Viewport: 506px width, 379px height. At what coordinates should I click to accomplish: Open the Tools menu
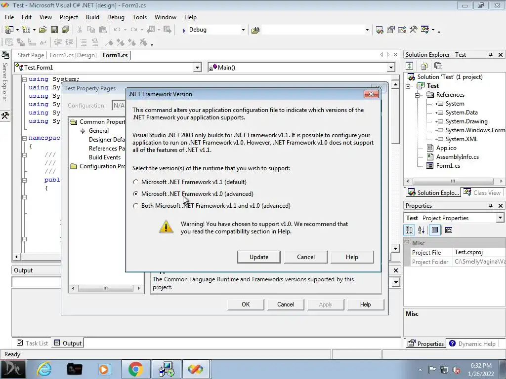(x=139, y=17)
